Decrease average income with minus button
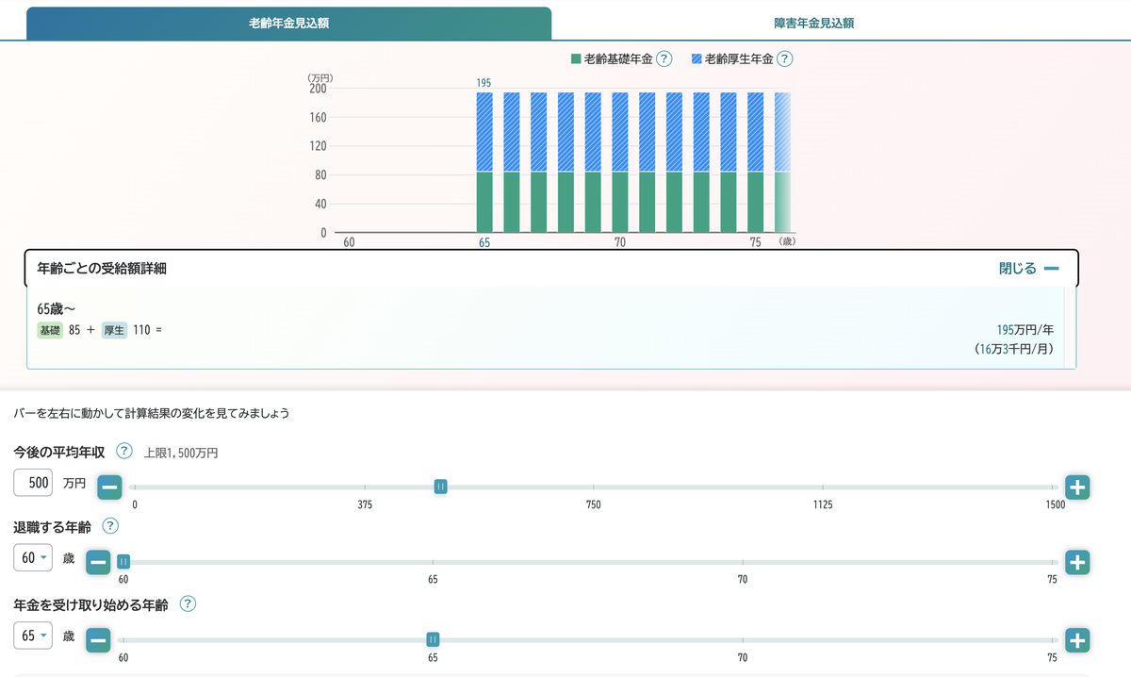The width and height of the screenshot is (1131, 677). [x=109, y=487]
